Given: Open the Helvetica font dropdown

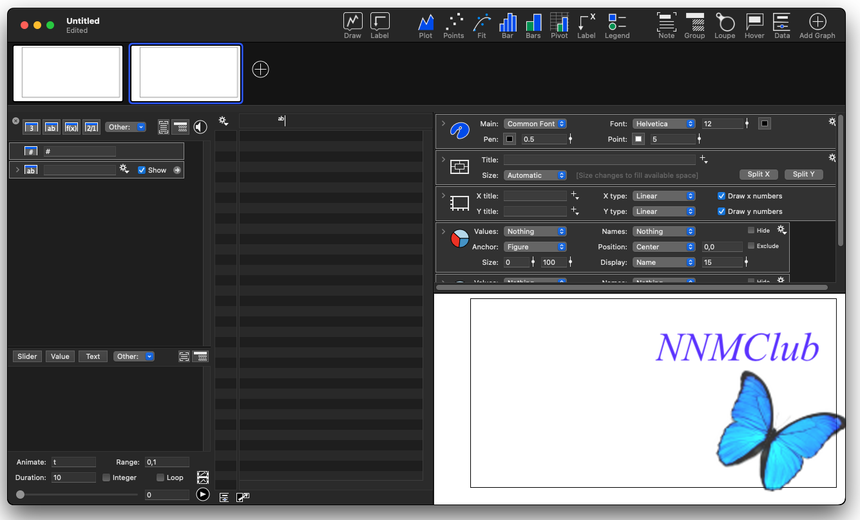Looking at the screenshot, I should pyautogui.click(x=664, y=124).
